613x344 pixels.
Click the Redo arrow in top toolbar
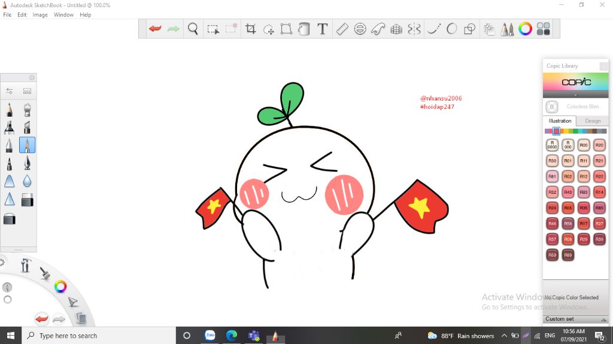173,29
